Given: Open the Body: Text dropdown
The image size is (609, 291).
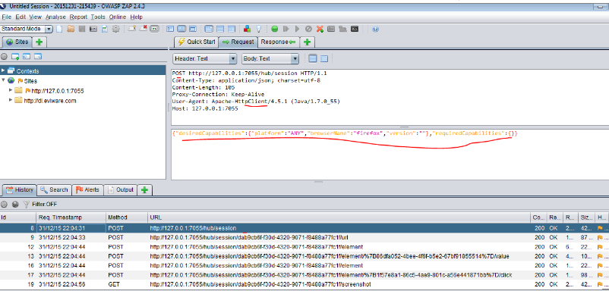Looking at the screenshot, I should (x=270, y=58).
